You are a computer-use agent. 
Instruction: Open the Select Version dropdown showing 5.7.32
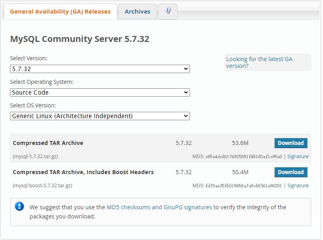coord(100,69)
